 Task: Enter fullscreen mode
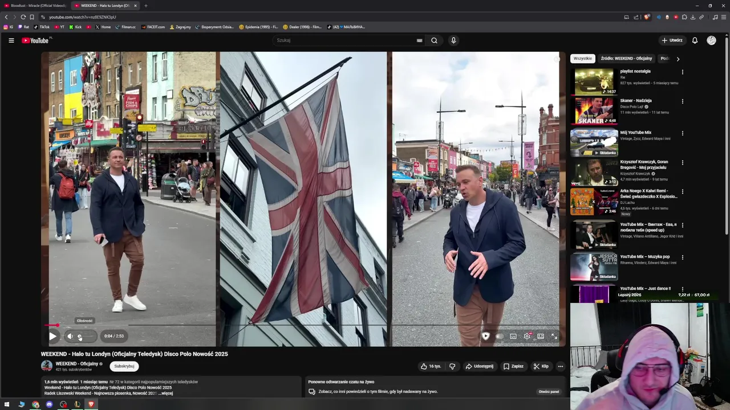[x=554, y=336]
